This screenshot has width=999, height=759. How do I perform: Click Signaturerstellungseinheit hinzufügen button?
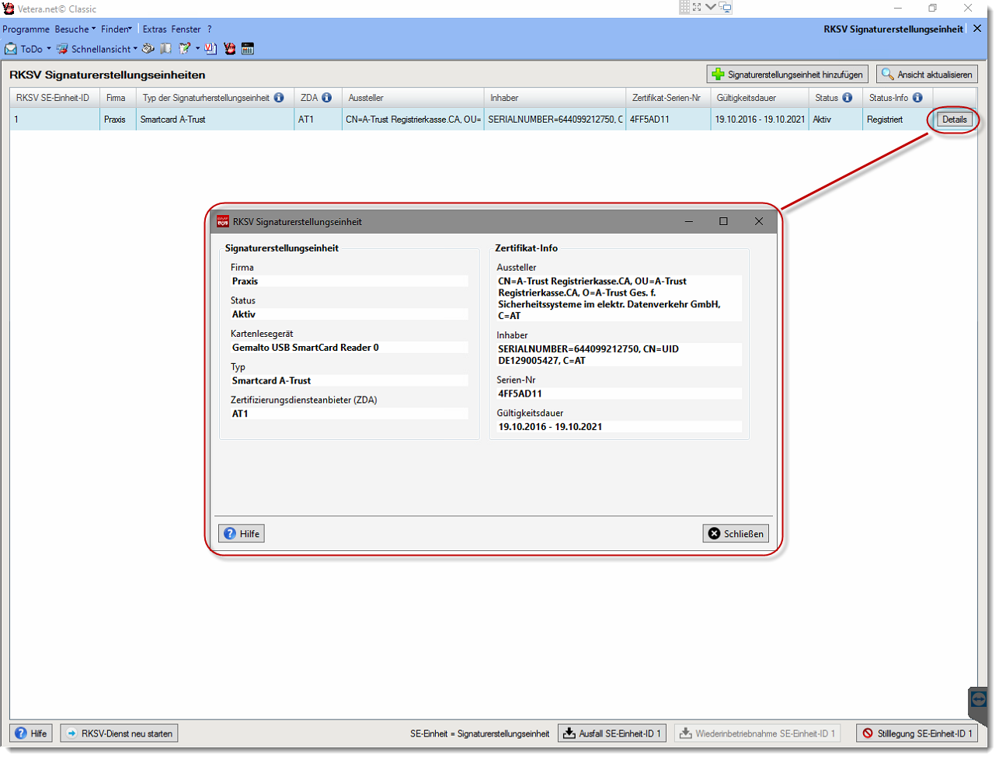coord(787,75)
